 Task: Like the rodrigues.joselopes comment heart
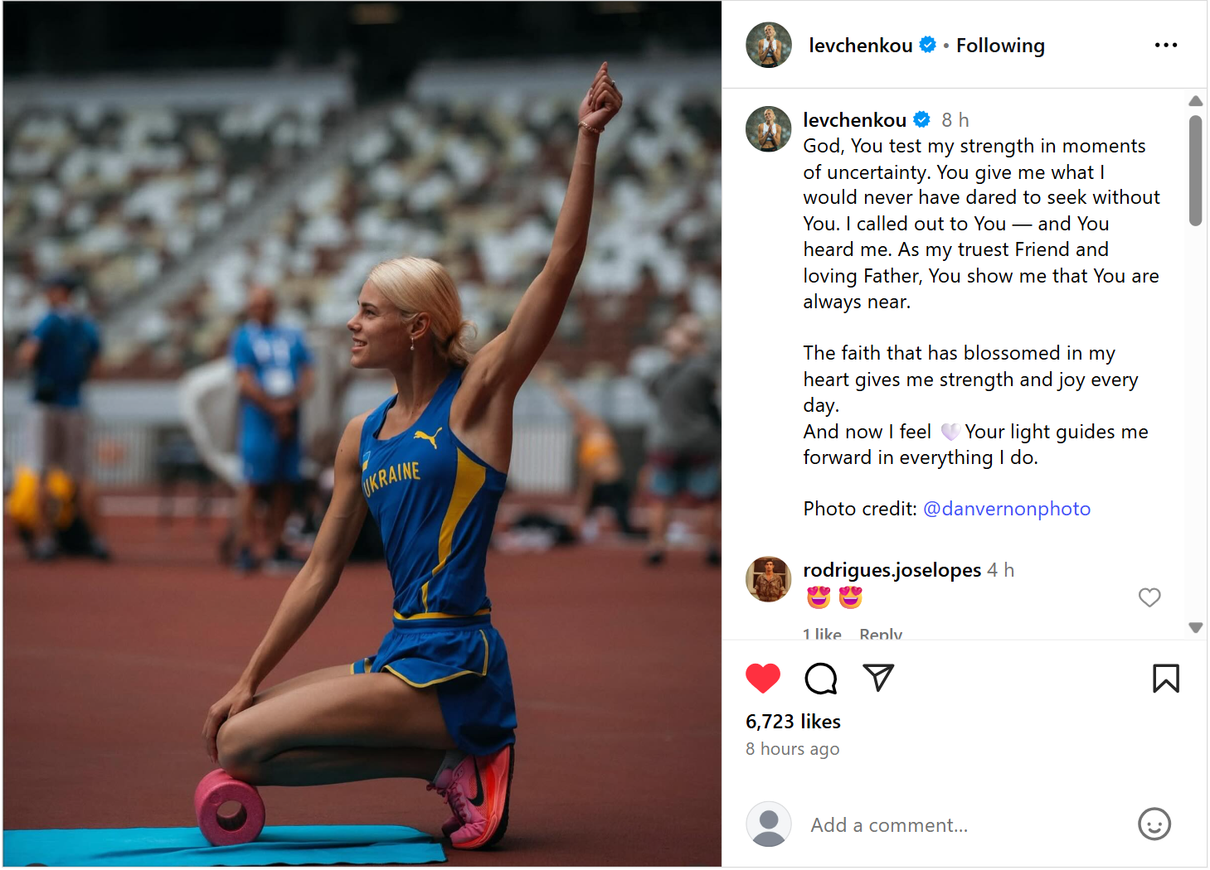1149,597
